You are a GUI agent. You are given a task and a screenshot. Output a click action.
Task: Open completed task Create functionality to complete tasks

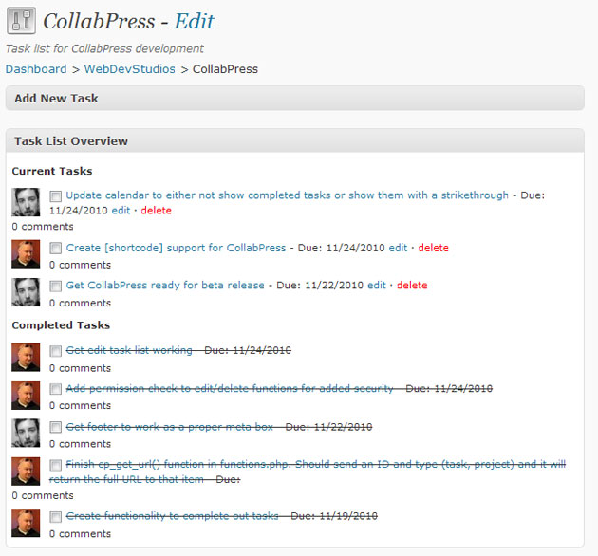[173, 516]
